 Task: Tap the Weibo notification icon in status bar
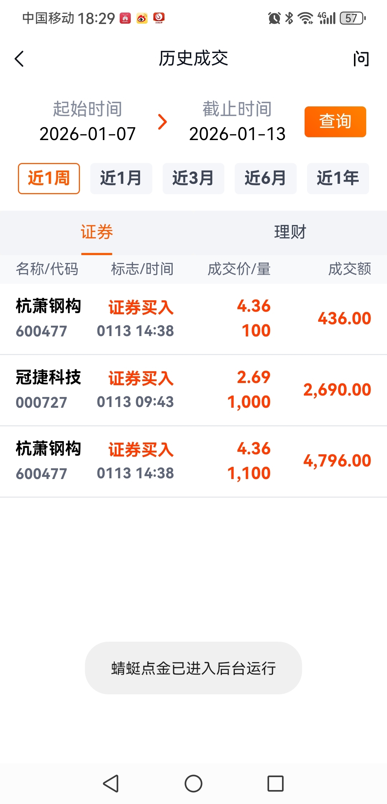click(x=142, y=18)
